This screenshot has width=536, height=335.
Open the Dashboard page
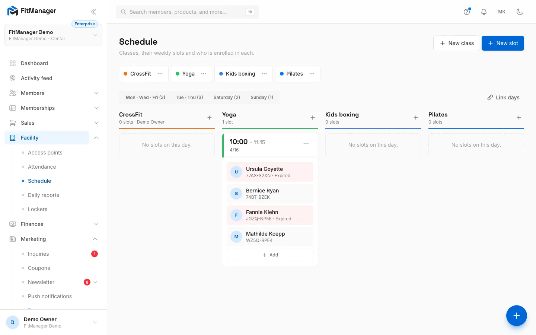click(x=53, y=63)
